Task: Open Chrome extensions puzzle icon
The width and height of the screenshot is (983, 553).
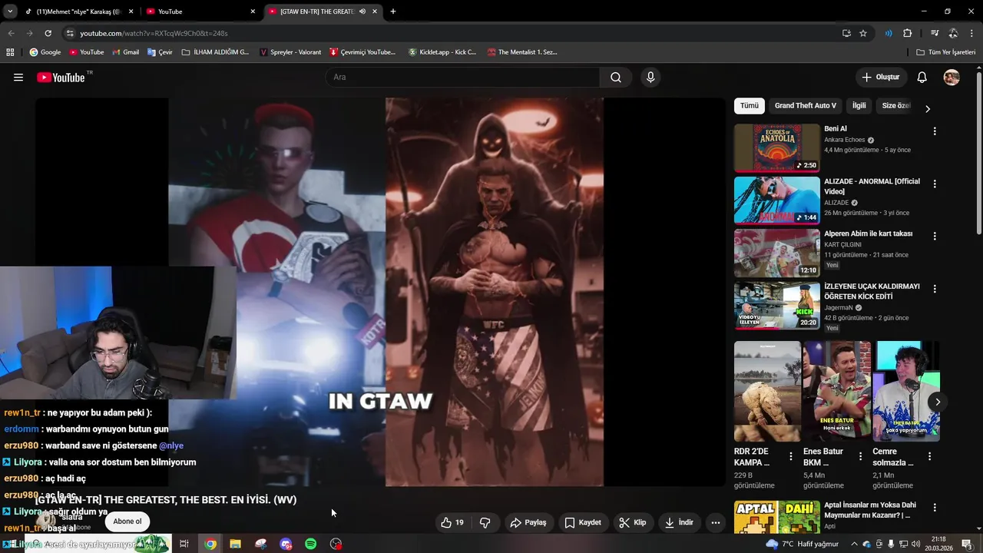Action: tap(907, 33)
